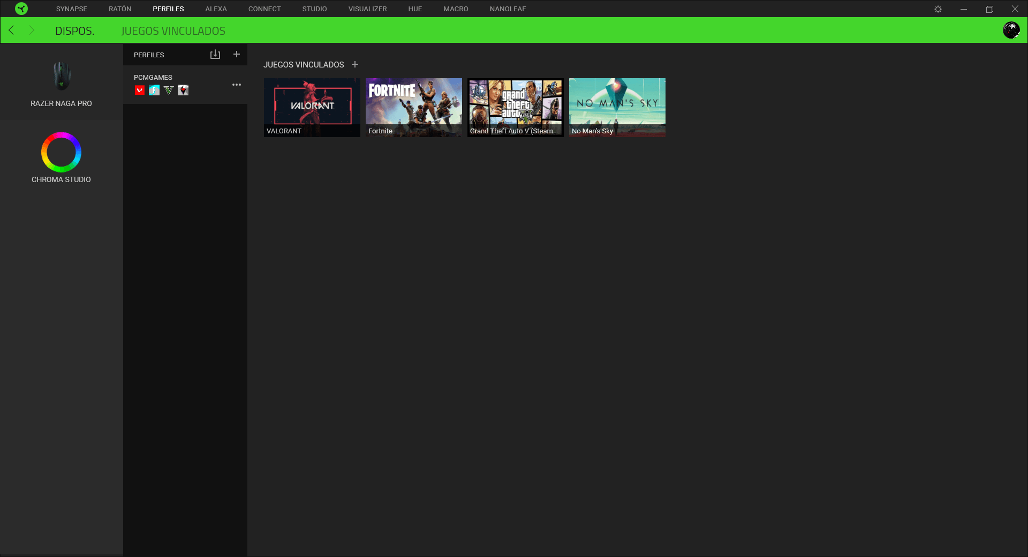Click the GTA V icon under PCMGAMES
The width and height of the screenshot is (1028, 557).
(169, 90)
